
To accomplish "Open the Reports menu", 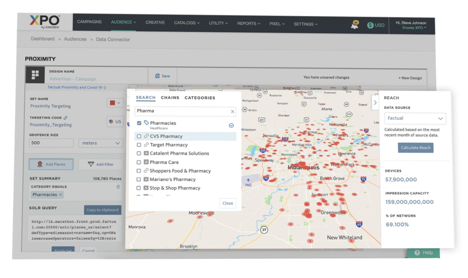I will tap(249, 23).
